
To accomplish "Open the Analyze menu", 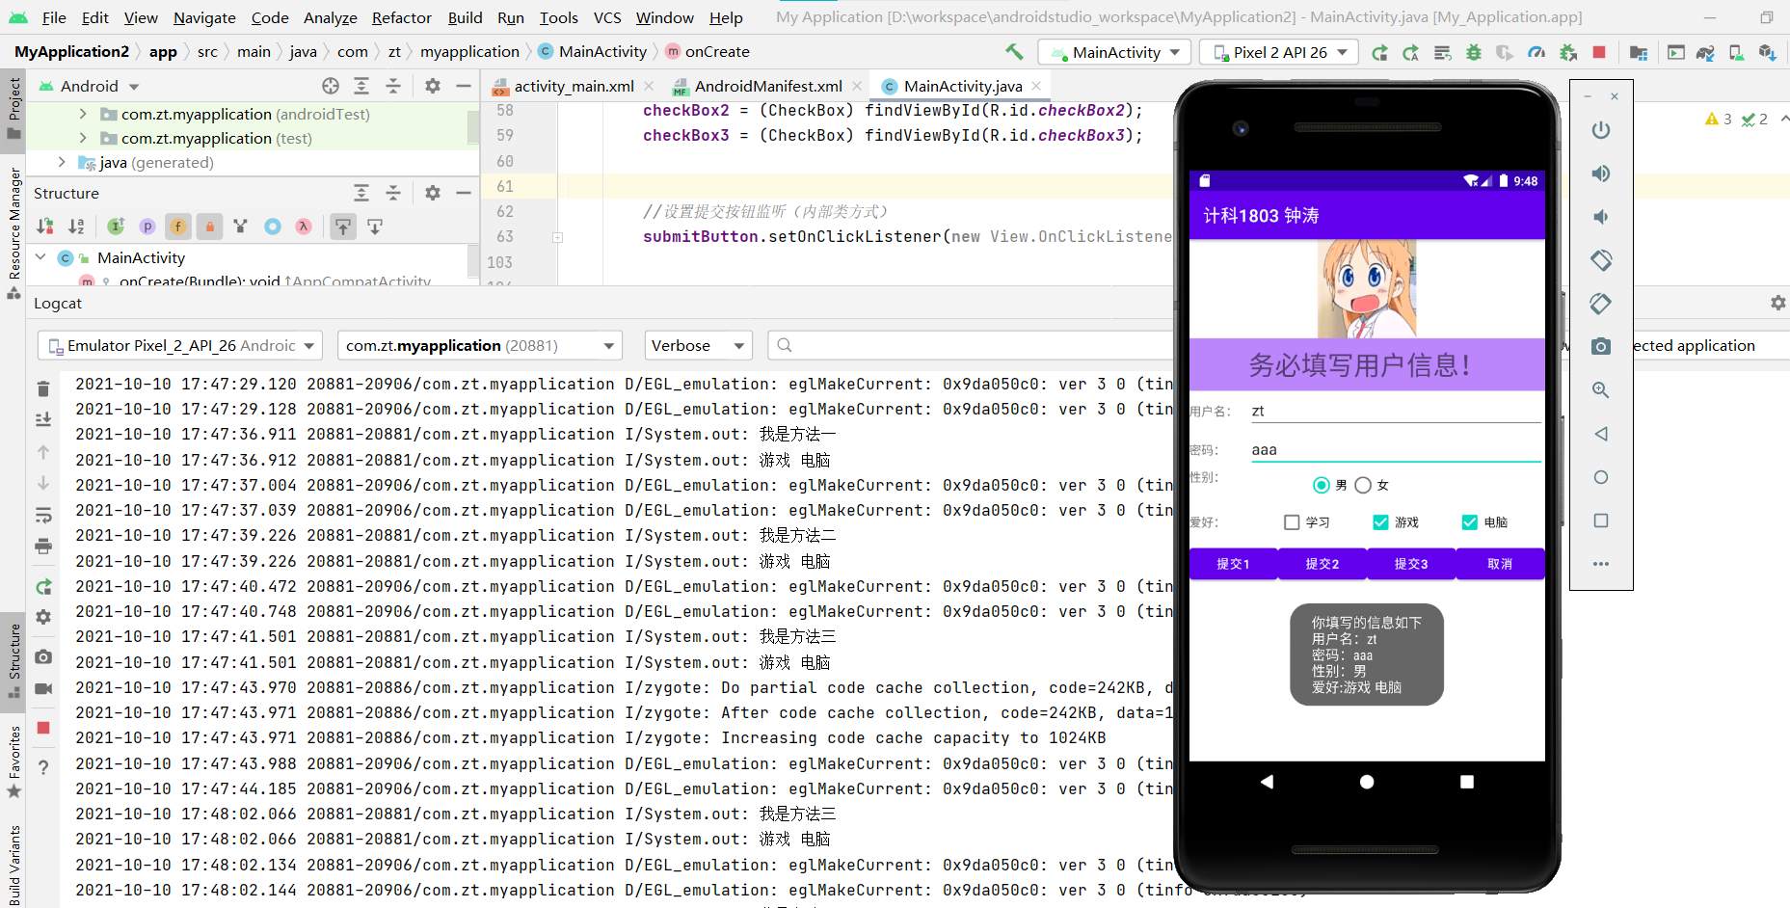I will 330,17.
